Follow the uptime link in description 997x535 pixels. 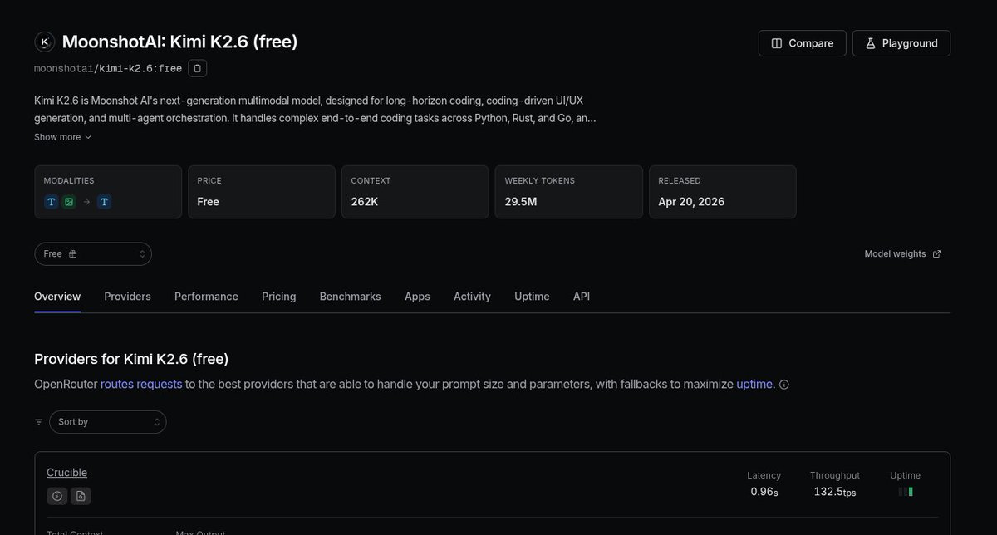755,385
